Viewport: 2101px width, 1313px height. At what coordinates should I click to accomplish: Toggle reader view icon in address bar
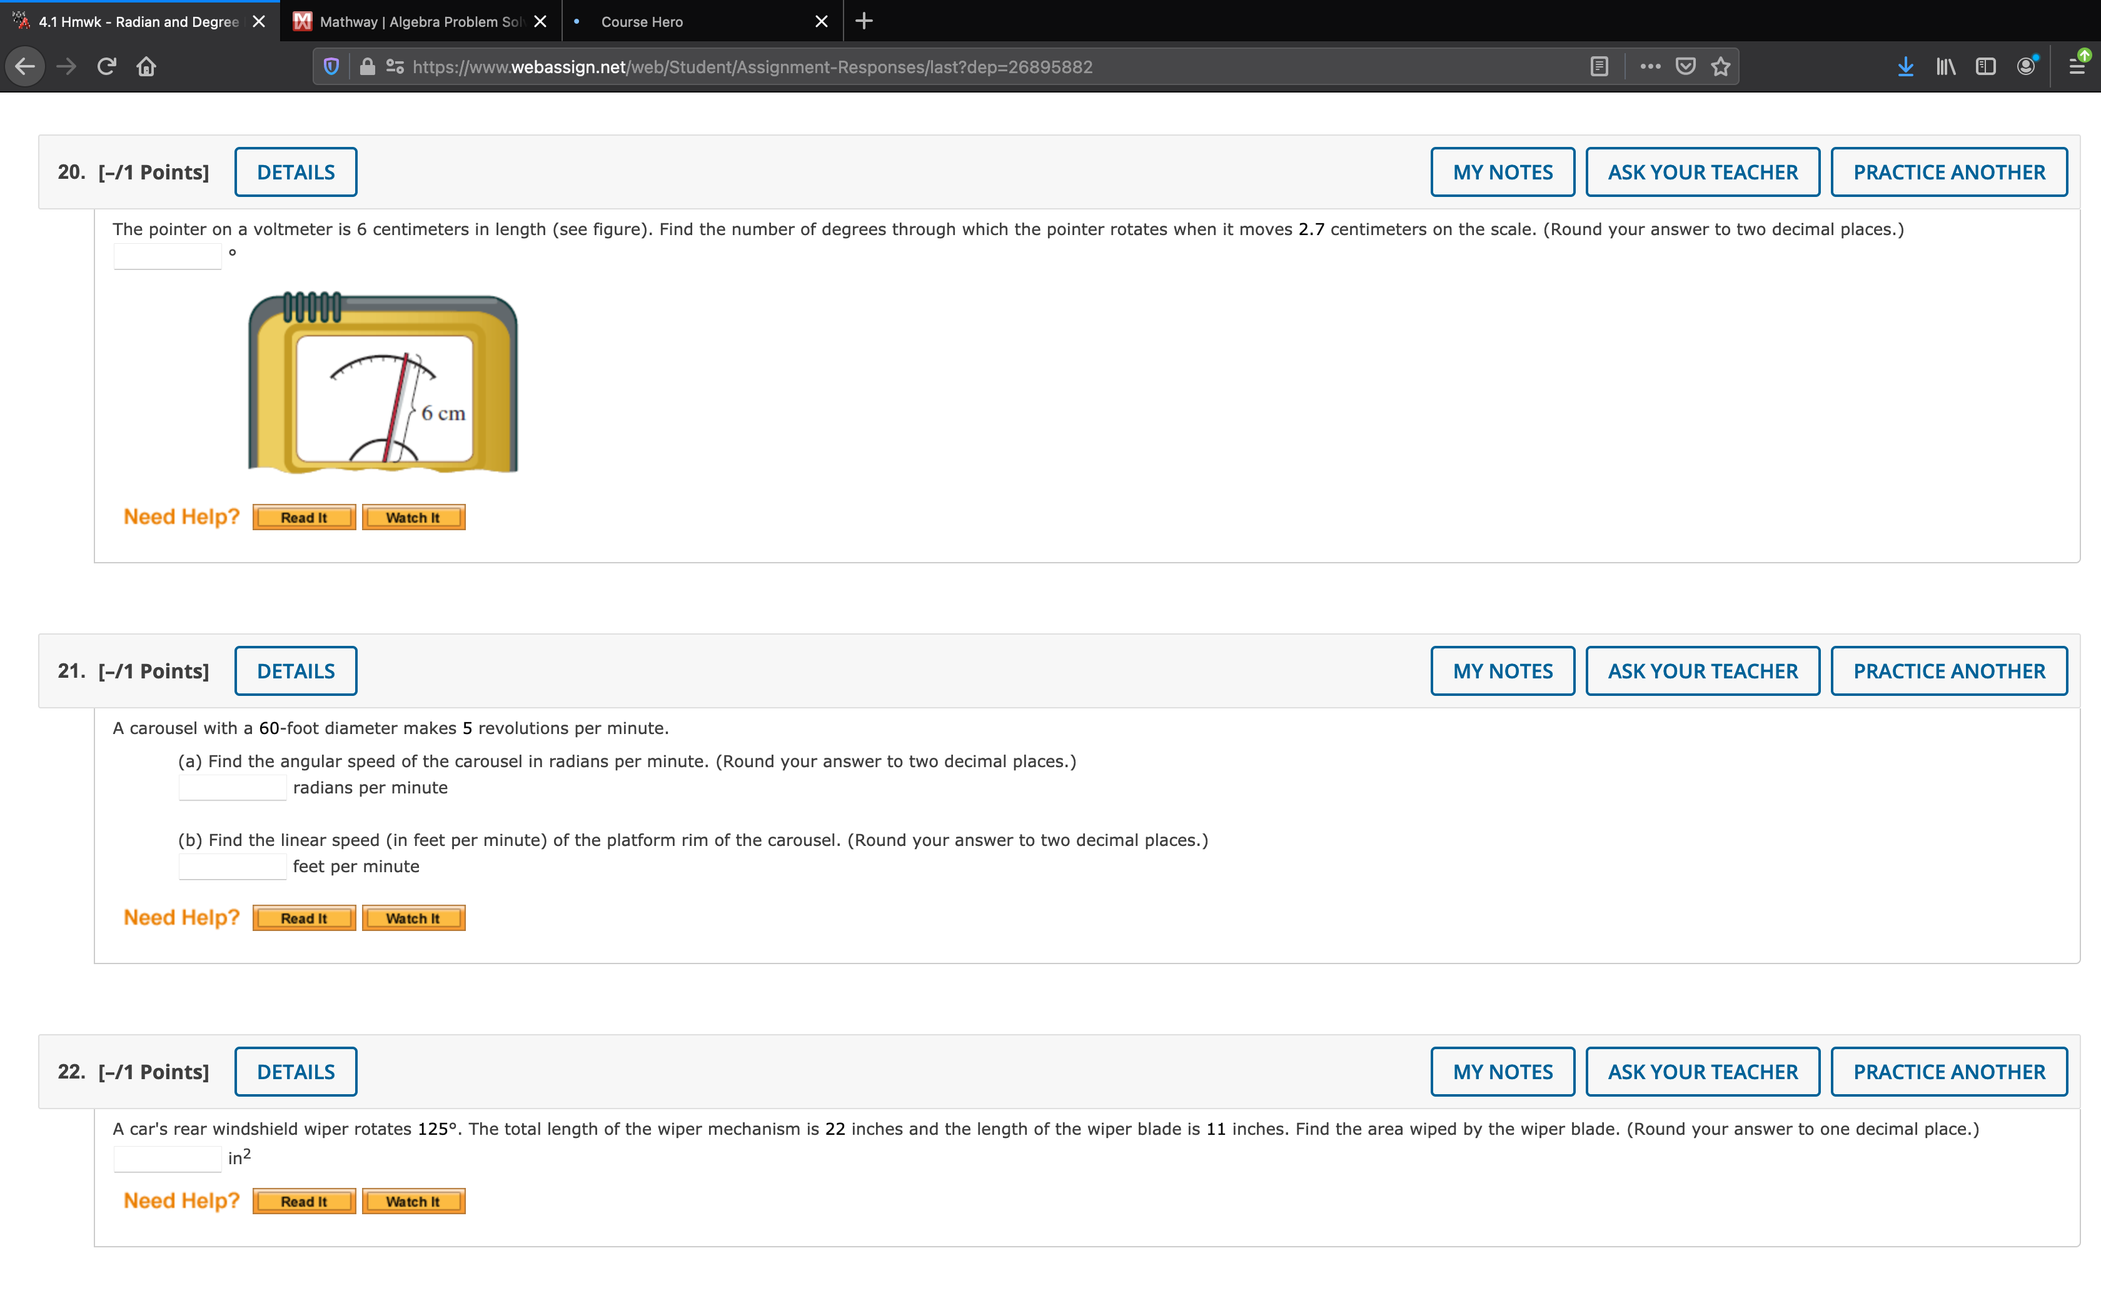(x=1599, y=67)
